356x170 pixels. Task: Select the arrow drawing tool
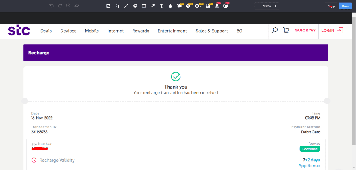153,6
